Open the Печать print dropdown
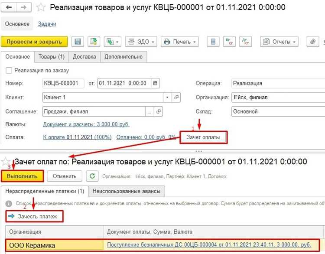Image resolution: width=325 pixels, height=254 pixels. click(x=179, y=42)
